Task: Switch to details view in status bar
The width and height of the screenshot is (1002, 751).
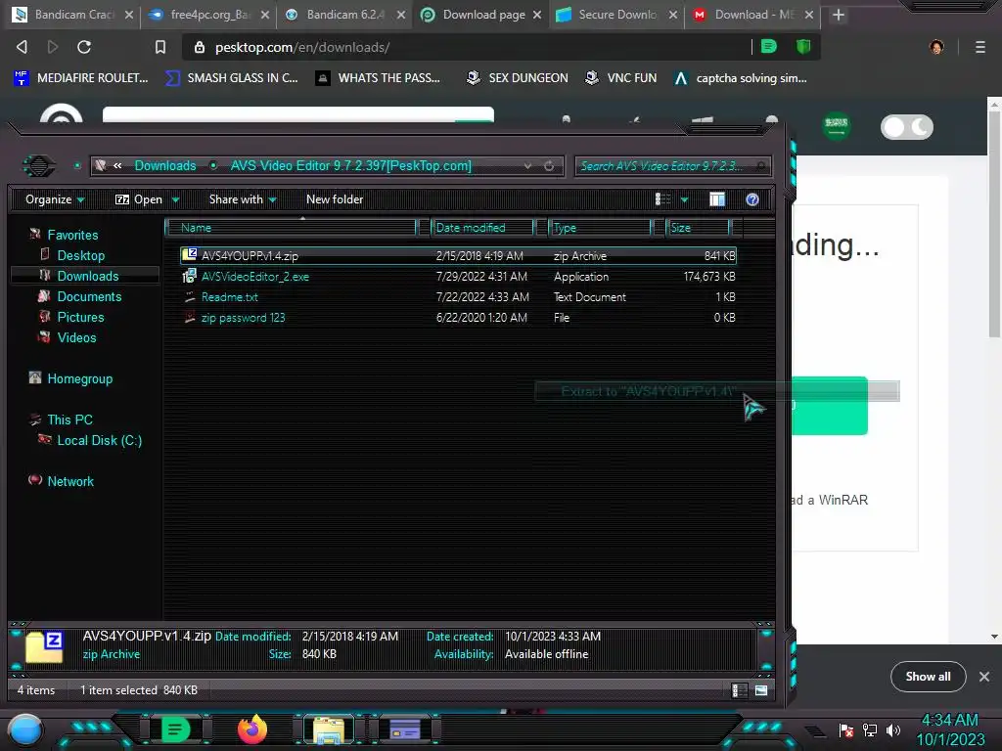Action: [739, 690]
